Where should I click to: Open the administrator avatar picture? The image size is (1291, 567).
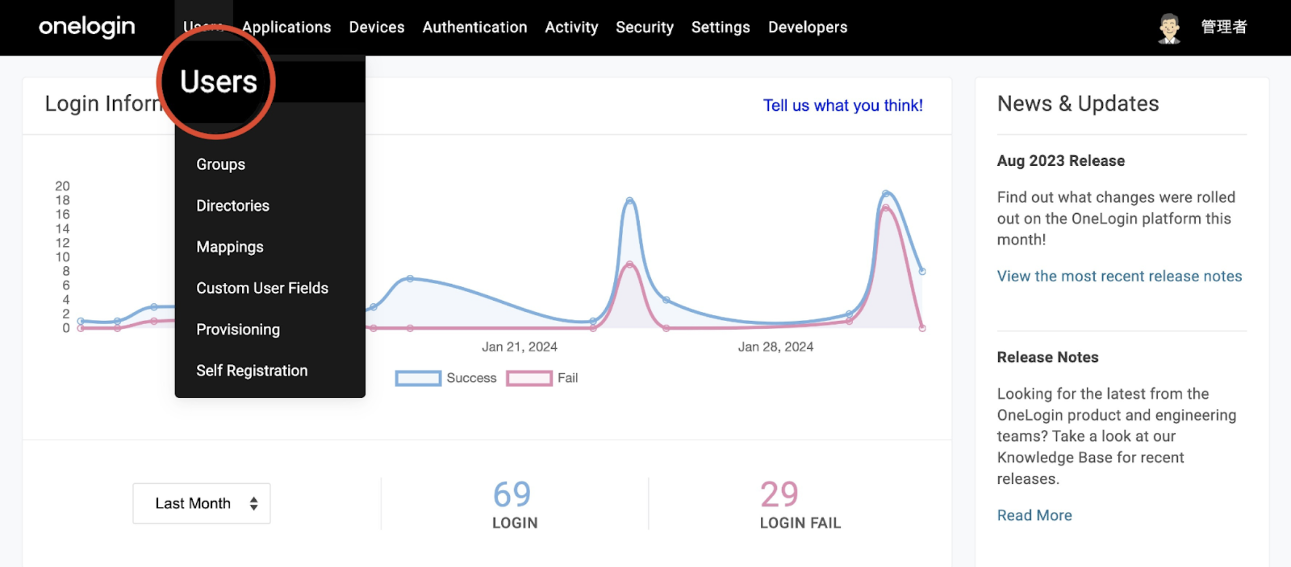[1169, 28]
